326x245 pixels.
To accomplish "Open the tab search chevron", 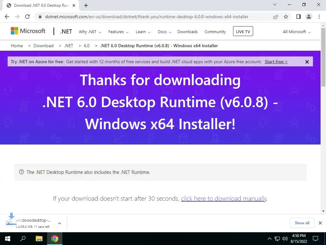I will click(x=275, y=4).
